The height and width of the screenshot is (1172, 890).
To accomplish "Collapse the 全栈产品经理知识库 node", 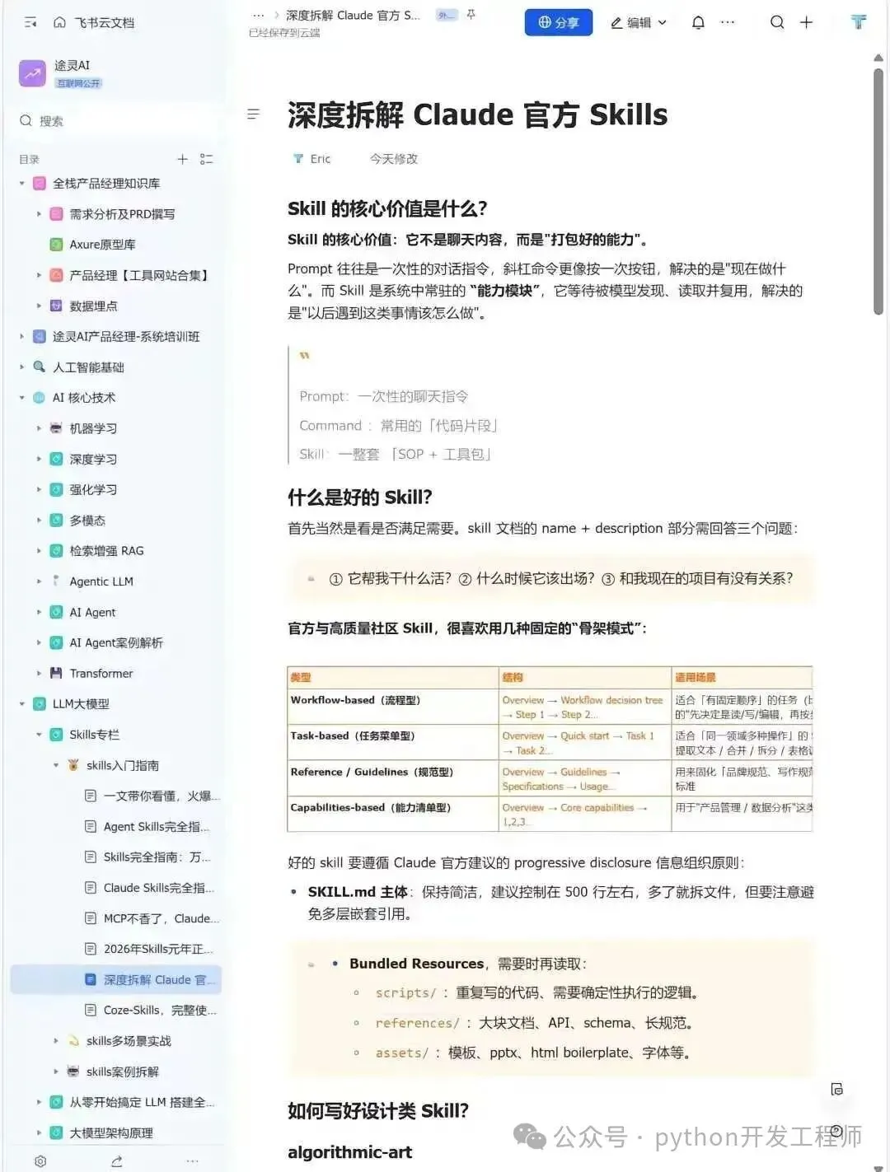I will (22, 184).
